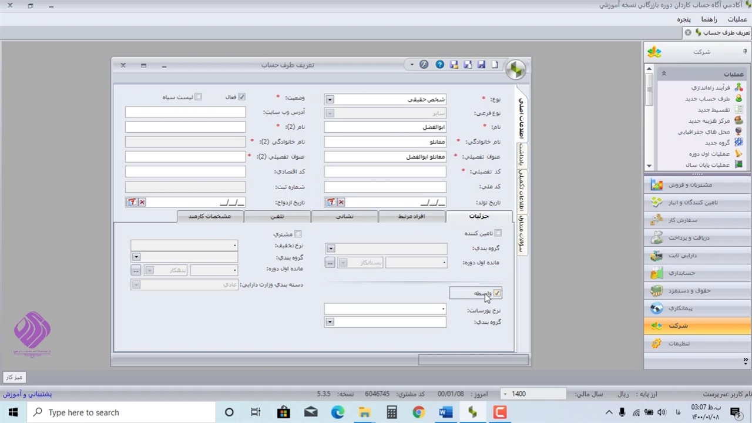This screenshot has width=752, height=423.
Task: Click the birth date calendar picker icon
Action: 331,202
